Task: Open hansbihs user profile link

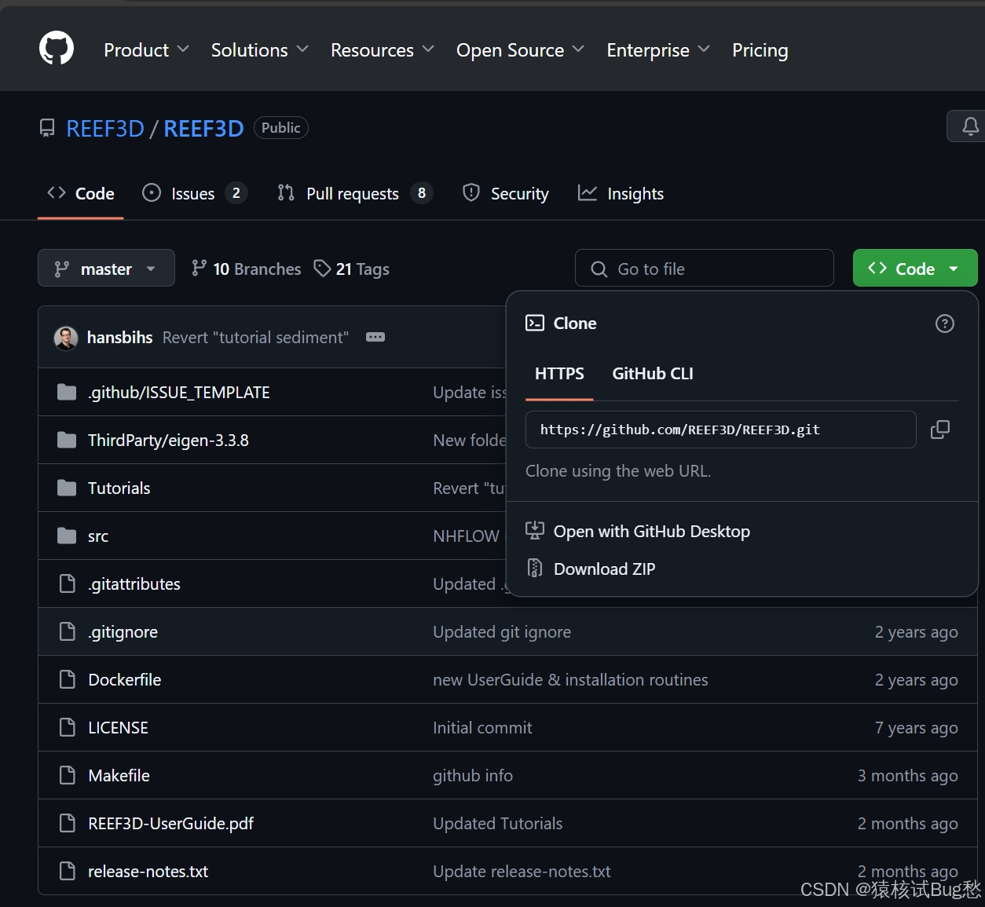Action: [119, 337]
